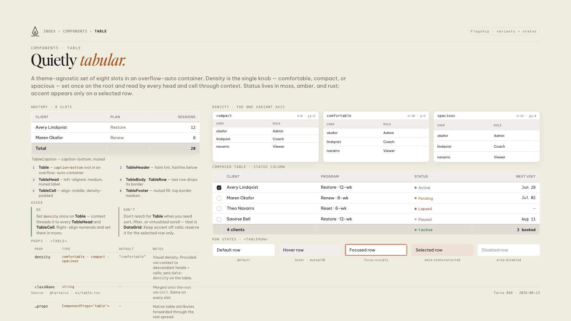Open the INDEX breadcrumb link
The width and height of the screenshot is (571, 321).
tap(50, 31)
